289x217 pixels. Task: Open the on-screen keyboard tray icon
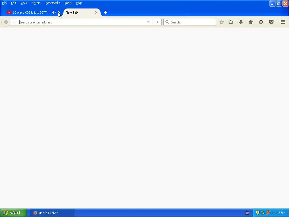247,213
